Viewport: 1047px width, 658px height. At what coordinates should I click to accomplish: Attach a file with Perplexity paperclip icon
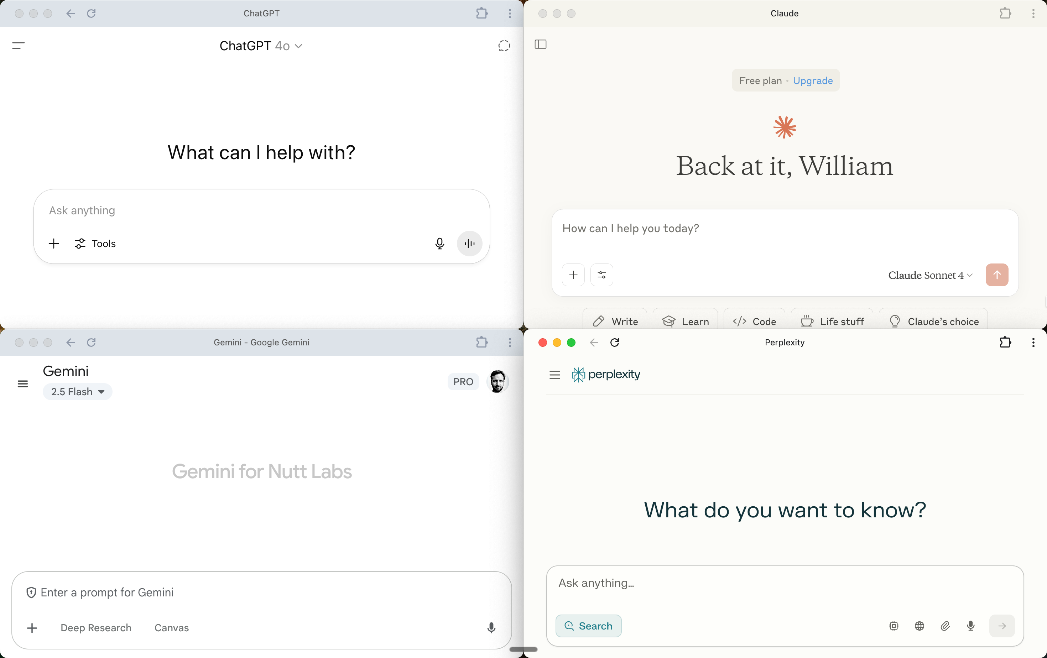tap(945, 626)
